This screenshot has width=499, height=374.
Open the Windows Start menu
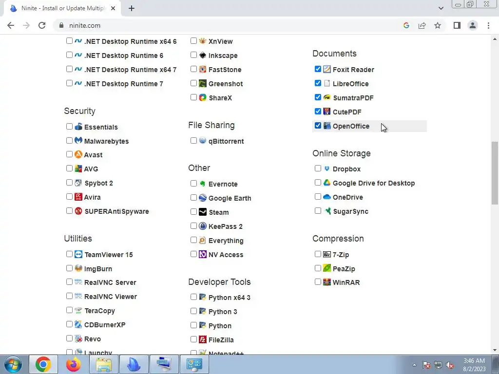pyautogui.click(x=13, y=364)
